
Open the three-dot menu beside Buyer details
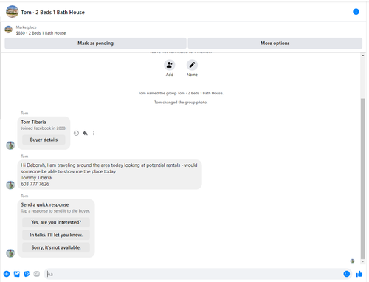point(94,133)
